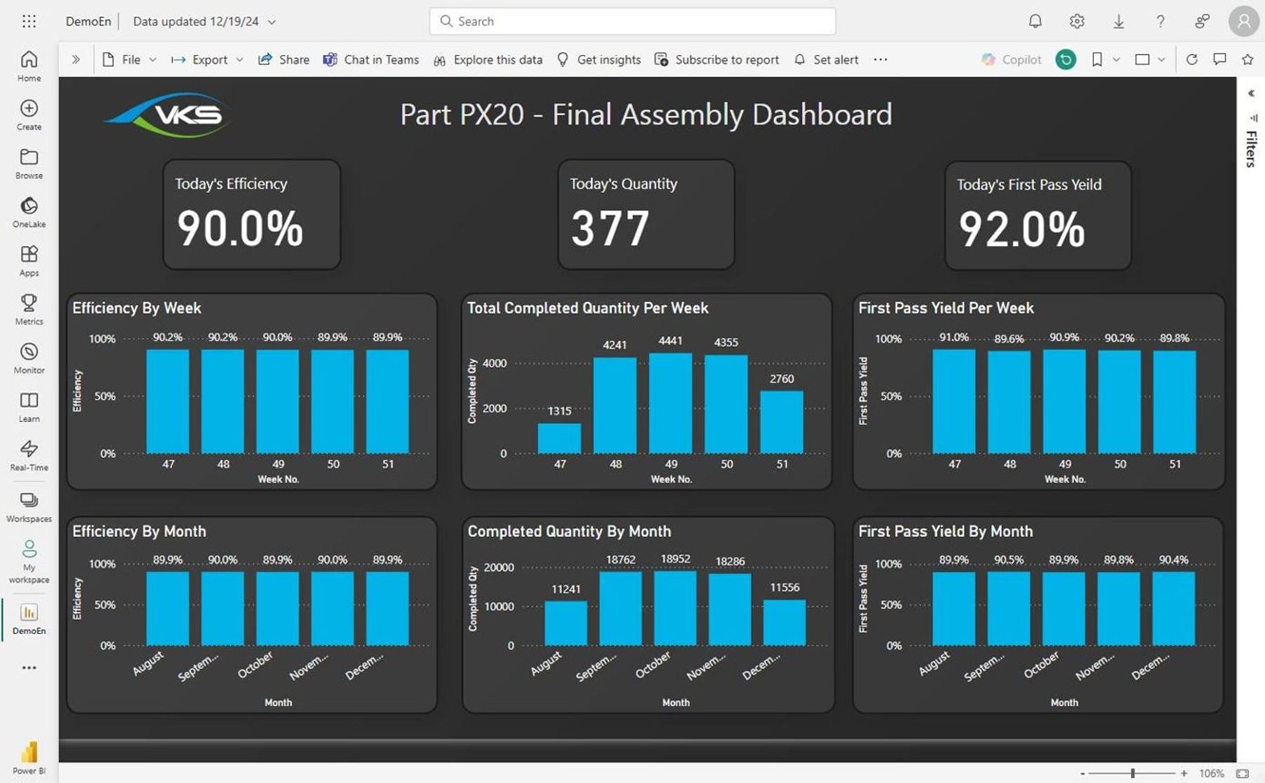Click the notifications bell icon
Image resolution: width=1265 pixels, height=783 pixels.
tap(1035, 21)
